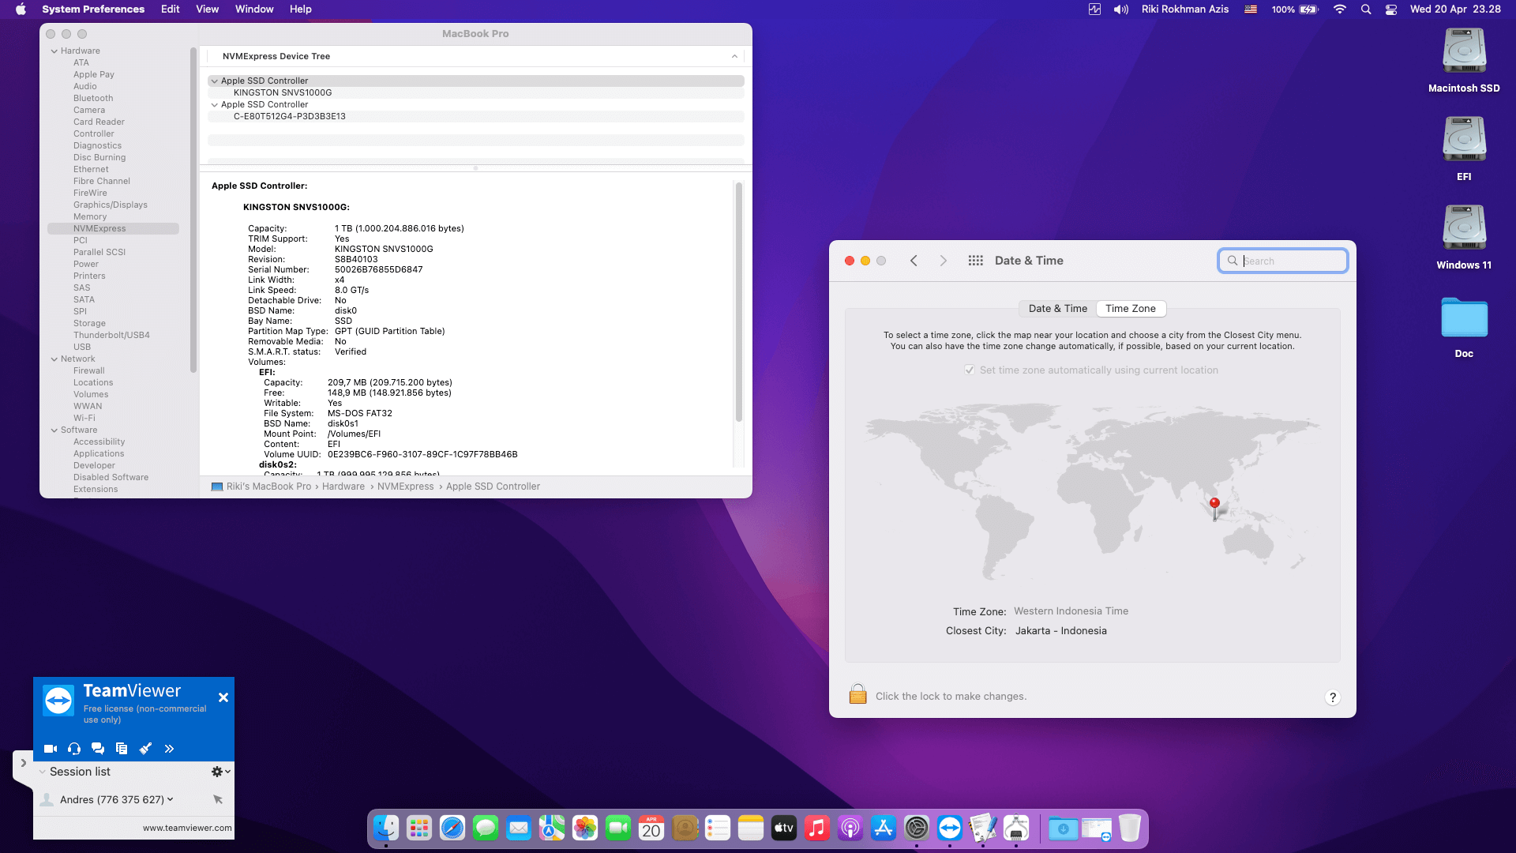Image resolution: width=1516 pixels, height=853 pixels.
Task: Open the View menu
Action: 207,9
